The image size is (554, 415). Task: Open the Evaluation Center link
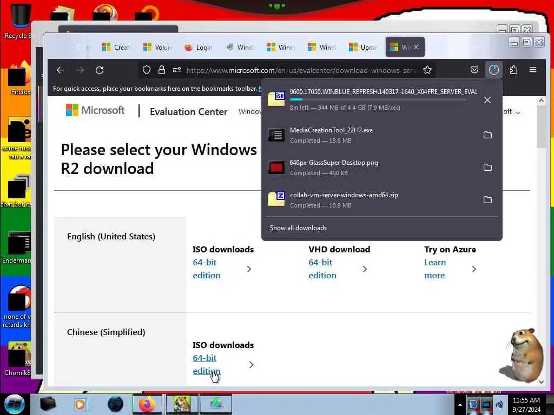coord(189,112)
